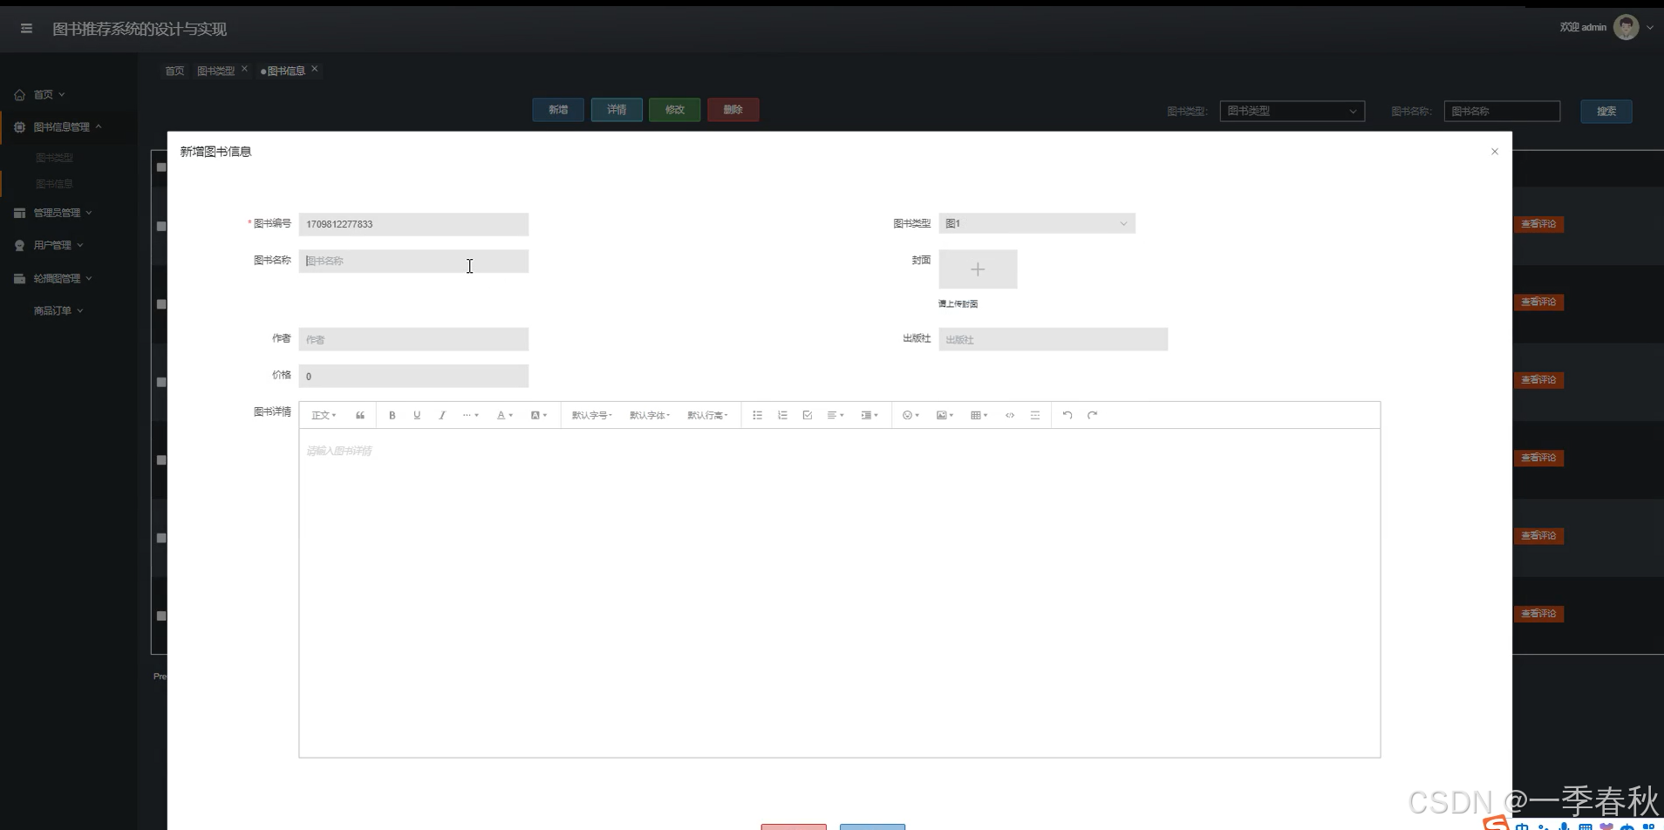Toggle the sidebar hamburger menu icon
1664x830 pixels.
(x=26, y=29)
